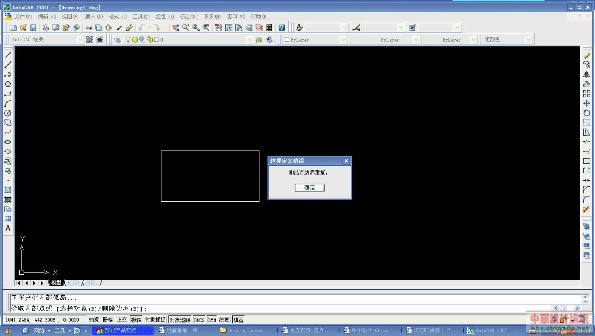Open the text style dropdown

coord(344,28)
